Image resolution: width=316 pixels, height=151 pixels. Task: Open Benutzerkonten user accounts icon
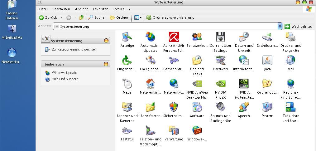197,37
